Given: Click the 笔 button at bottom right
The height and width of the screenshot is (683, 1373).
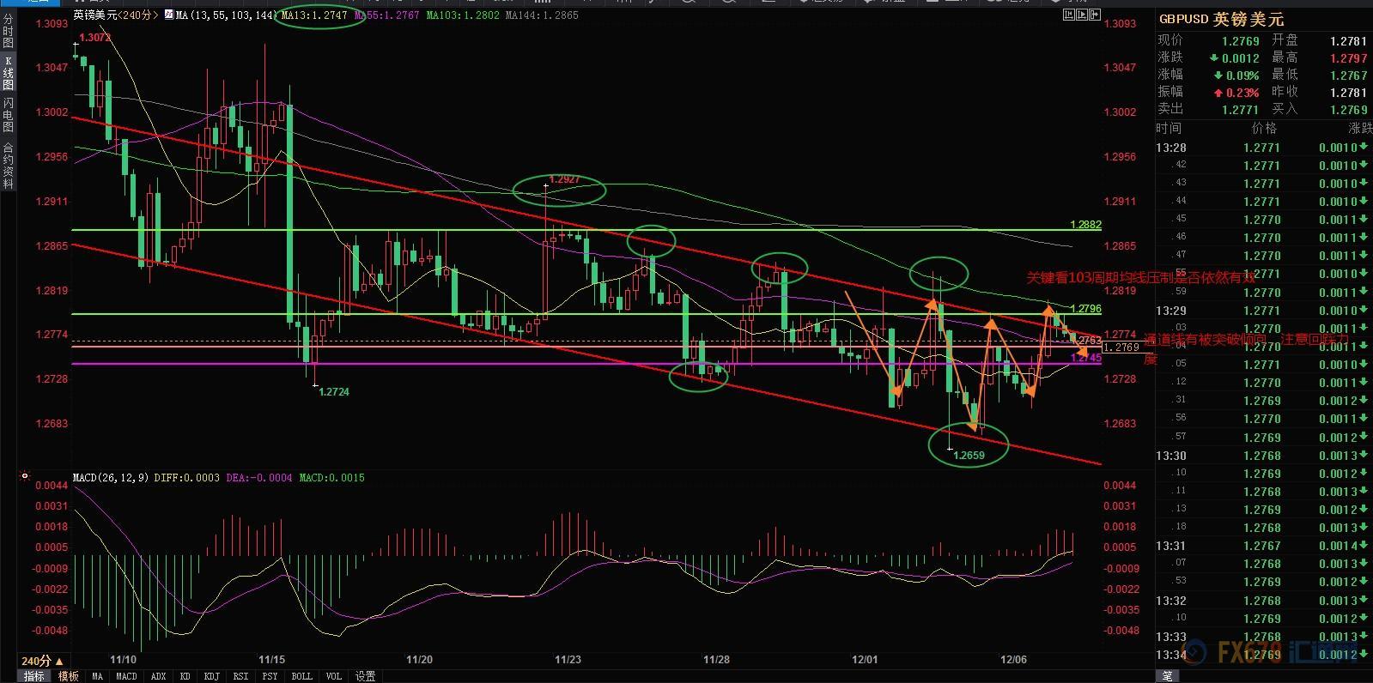Looking at the screenshot, I should pyautogui.click(x=1168, y=676).
